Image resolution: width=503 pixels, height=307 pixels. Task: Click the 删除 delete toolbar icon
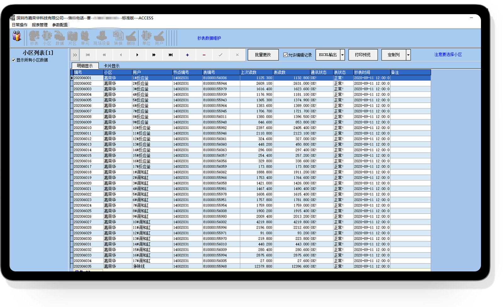[131, 38]
